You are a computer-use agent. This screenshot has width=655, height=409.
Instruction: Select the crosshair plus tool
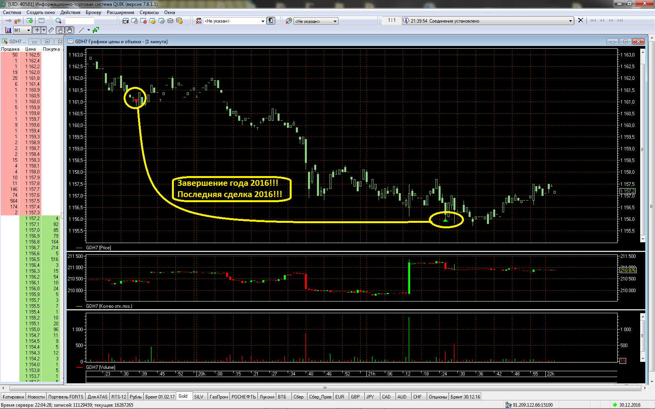[37, 30]
